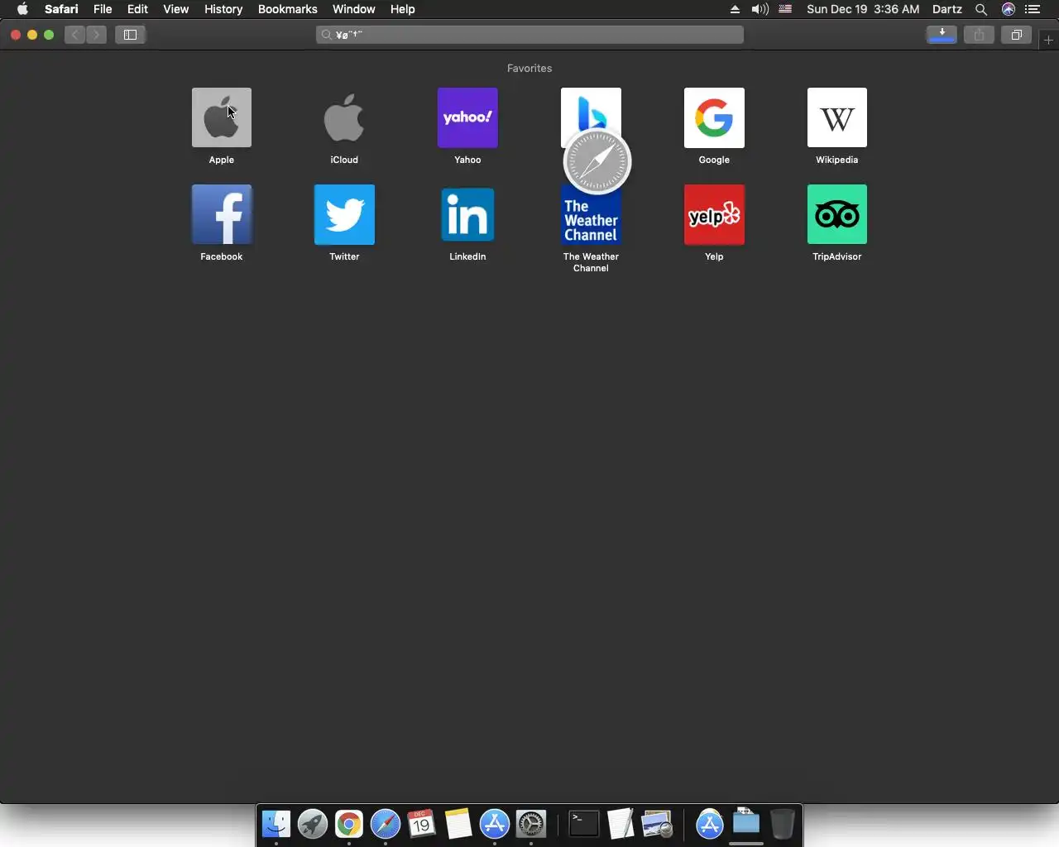
Task: Open Spotlight search
Action: click(981, 9)
